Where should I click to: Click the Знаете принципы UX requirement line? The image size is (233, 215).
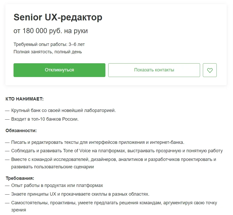tap(80, 194)
